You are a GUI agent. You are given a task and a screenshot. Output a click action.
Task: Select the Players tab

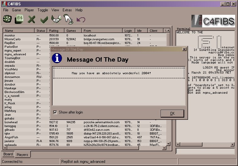click(x=22, y=155)
